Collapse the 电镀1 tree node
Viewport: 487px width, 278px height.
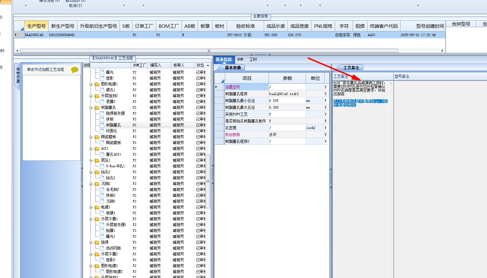point(91,207)
